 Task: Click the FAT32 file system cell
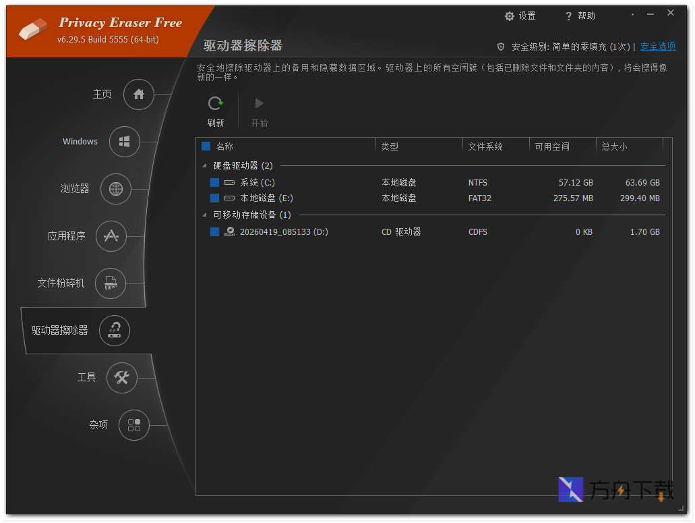[x=479, y=198]
